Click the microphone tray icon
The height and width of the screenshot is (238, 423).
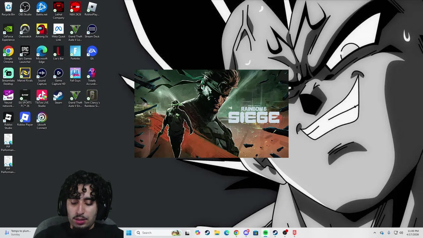(x=389, y=233)
